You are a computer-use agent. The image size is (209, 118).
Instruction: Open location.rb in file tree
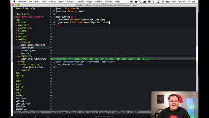click(x=27, y=48)
